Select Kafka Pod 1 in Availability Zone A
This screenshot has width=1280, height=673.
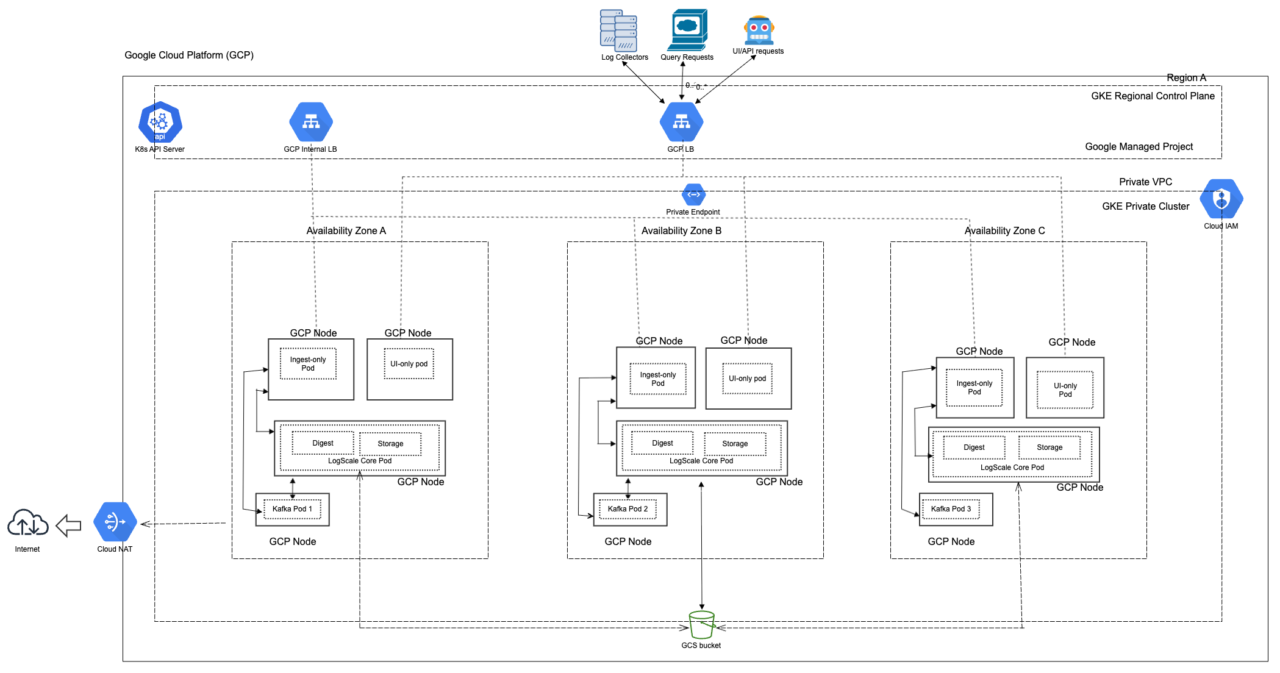tap(292, 508)
